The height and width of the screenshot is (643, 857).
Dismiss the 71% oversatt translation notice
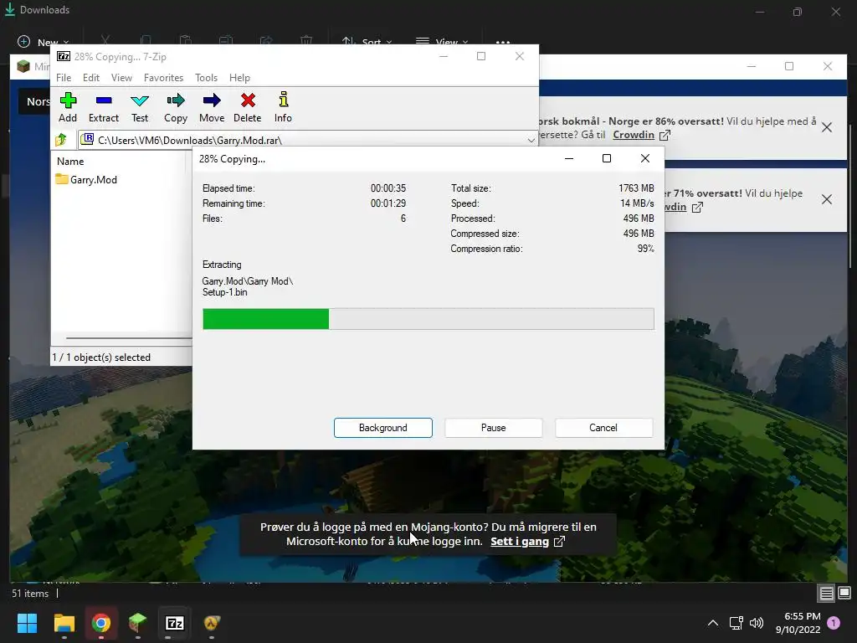827,199
